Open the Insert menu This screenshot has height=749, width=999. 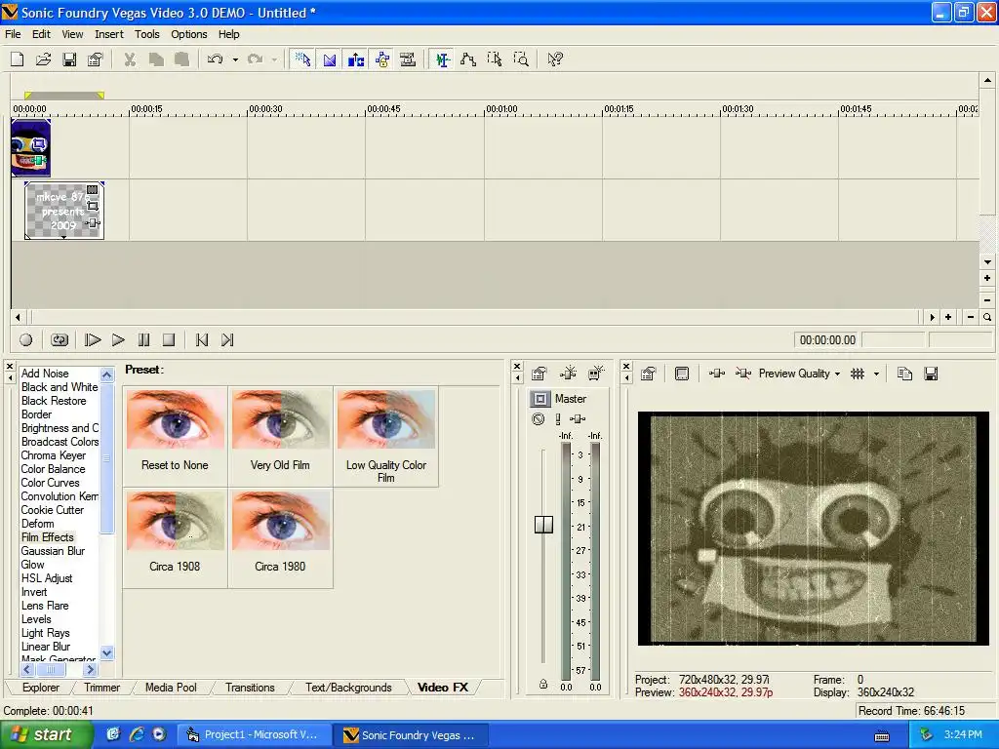coord(109,34)
